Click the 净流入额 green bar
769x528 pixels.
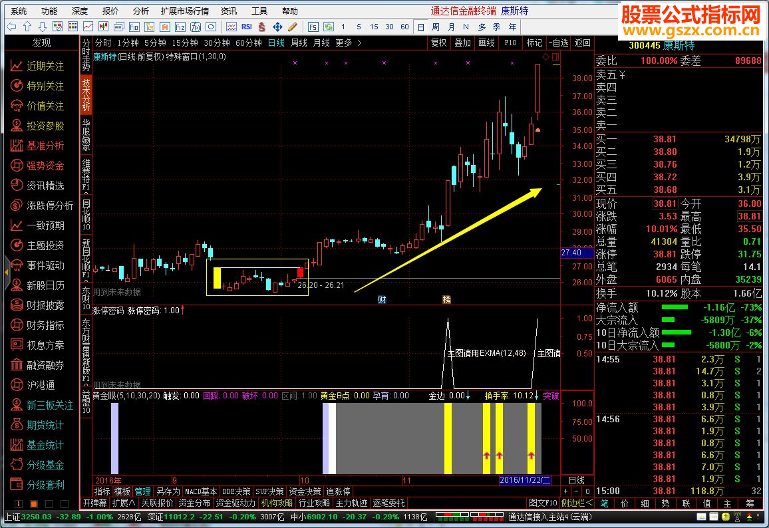point(675,307)
